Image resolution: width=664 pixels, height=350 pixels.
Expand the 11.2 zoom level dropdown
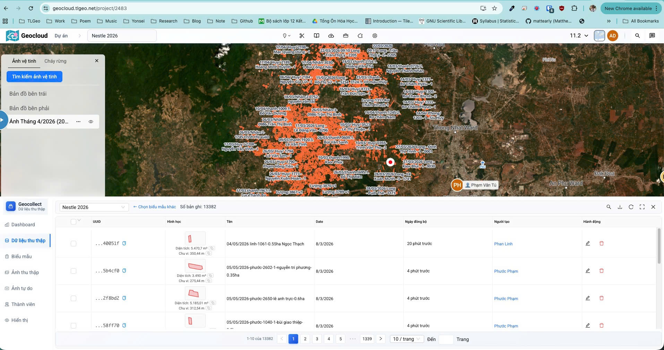579,36
